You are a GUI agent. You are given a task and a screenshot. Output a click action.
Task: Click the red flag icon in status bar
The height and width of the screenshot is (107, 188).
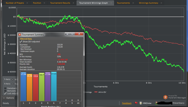pos(136,103)
